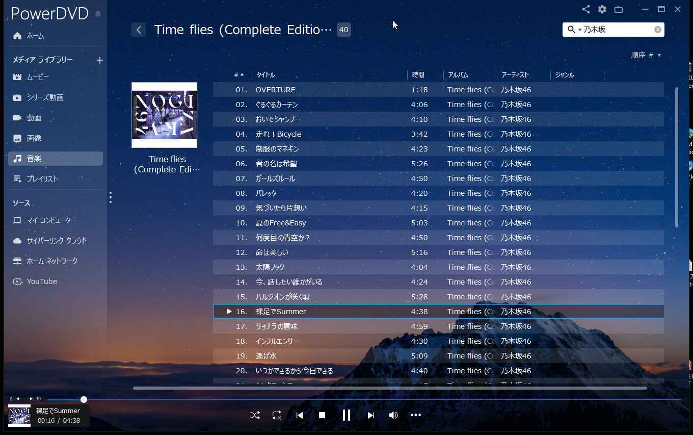Select track 命は美しい
The width and height of the screenshot is (693, 435).
(x=438, y=252)
